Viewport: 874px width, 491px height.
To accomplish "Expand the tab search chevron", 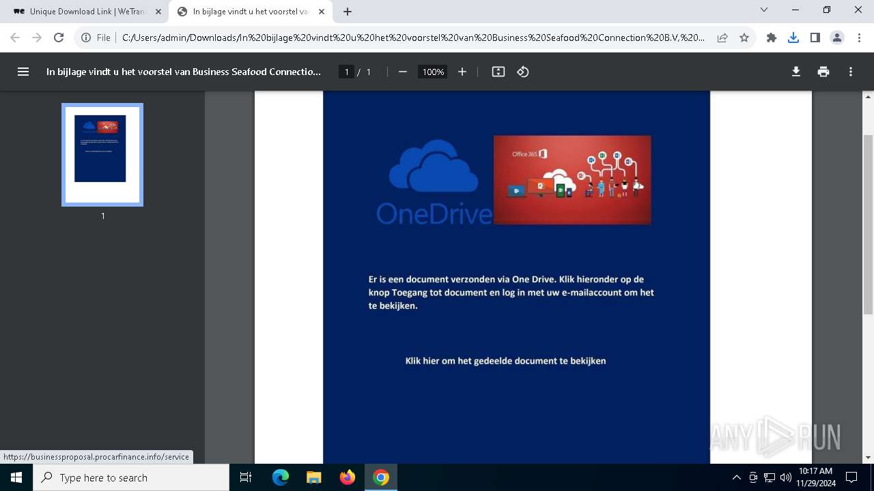I will [x=764, y=10].
